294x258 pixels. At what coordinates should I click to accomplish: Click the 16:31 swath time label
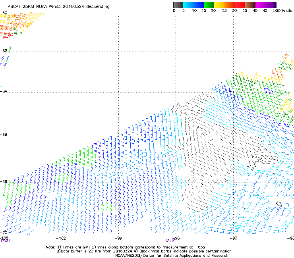click(5, 241)
